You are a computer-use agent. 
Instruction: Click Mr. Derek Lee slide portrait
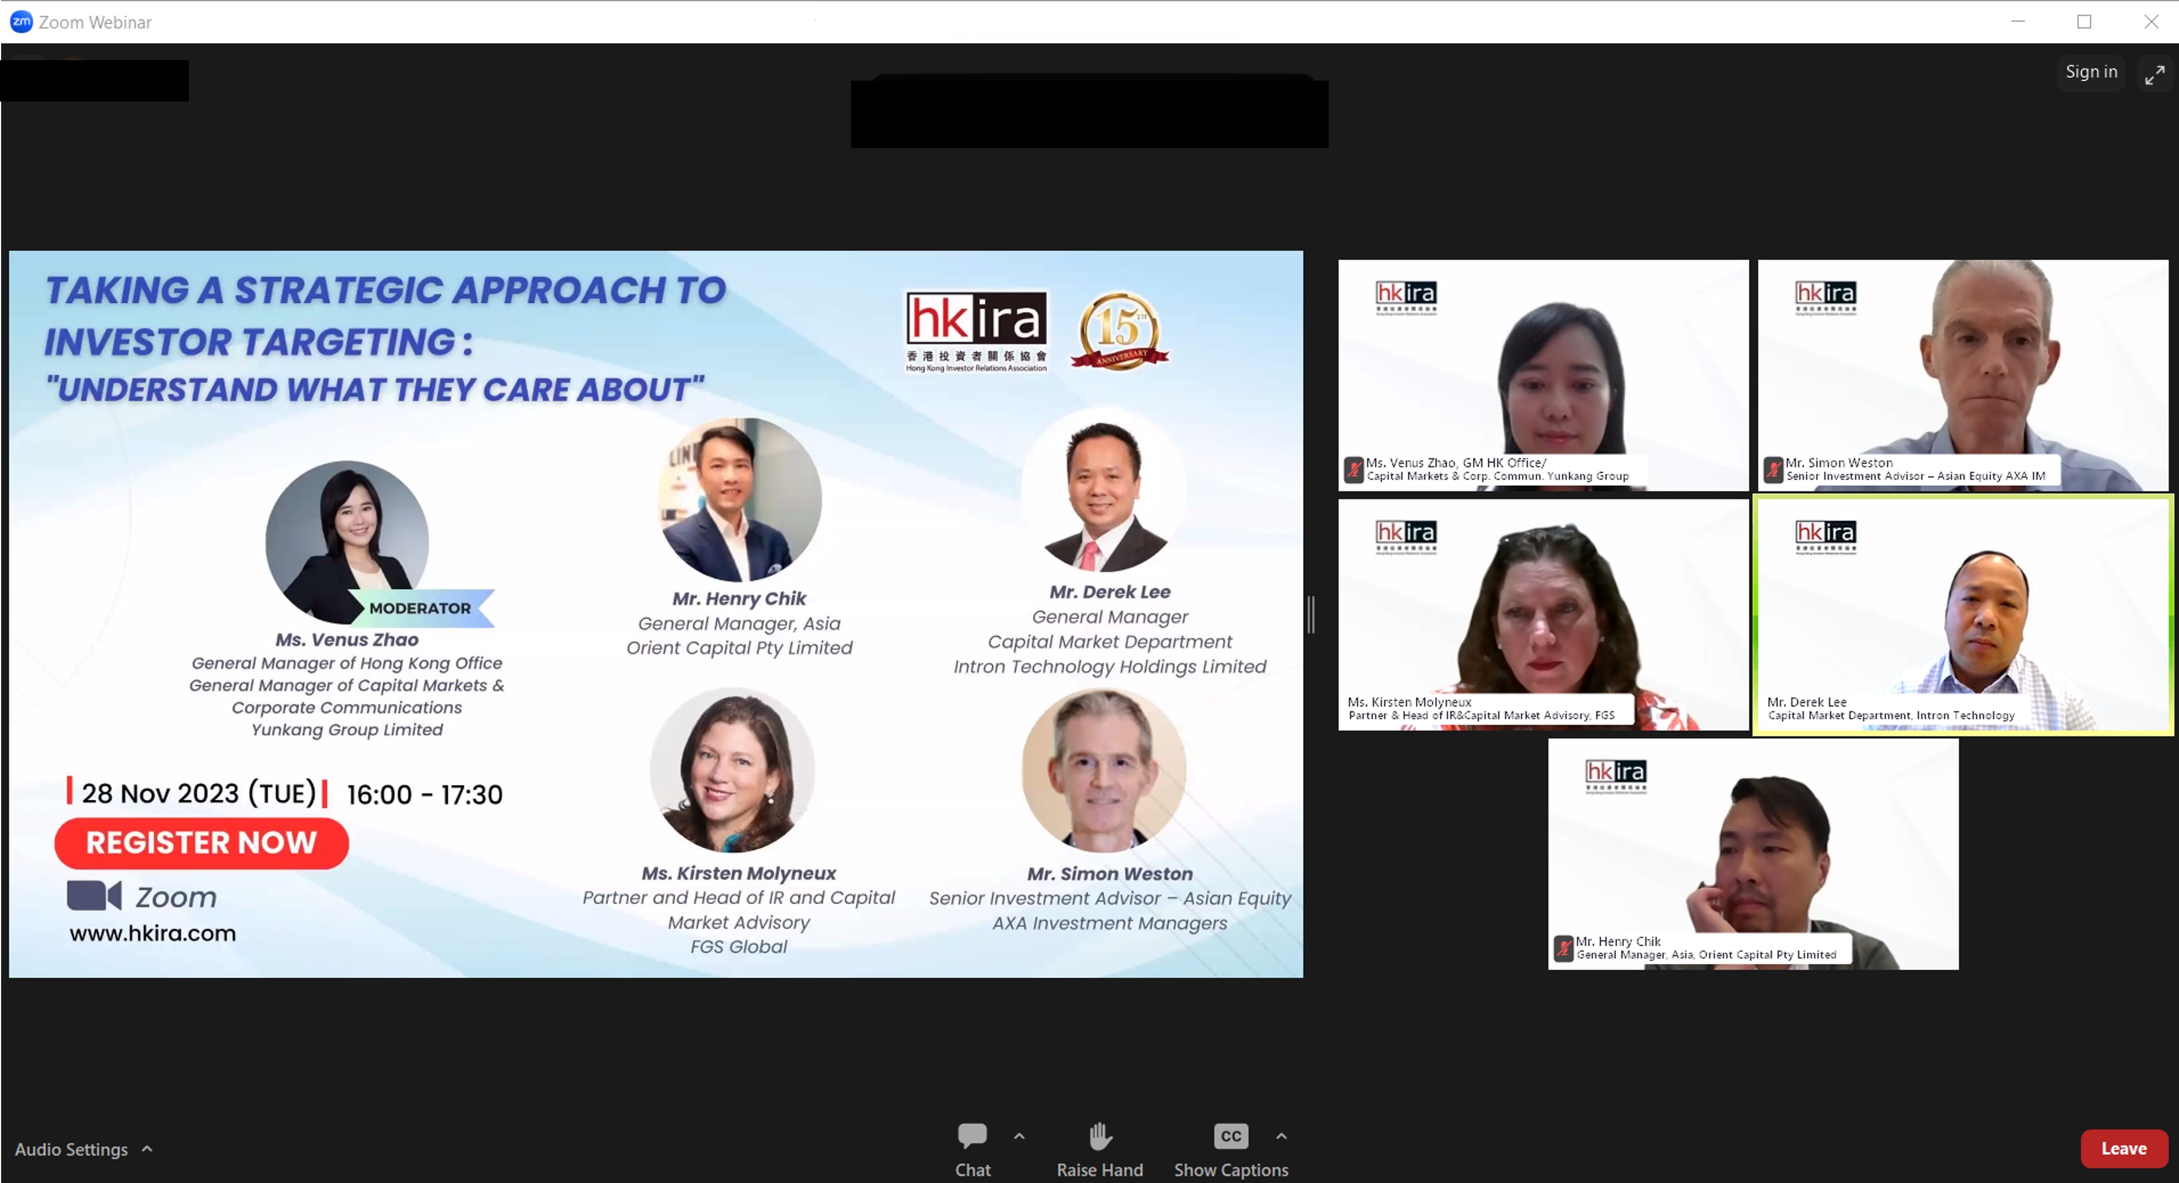tap(1103, 490)
